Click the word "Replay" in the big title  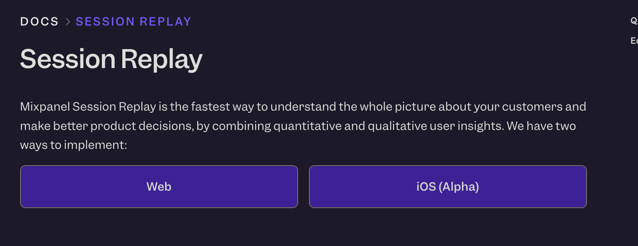(161, 59)
